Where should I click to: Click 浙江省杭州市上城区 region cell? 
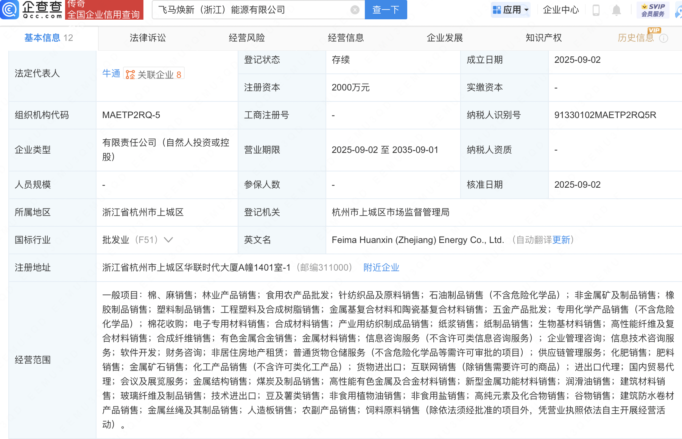click(143, 212)
